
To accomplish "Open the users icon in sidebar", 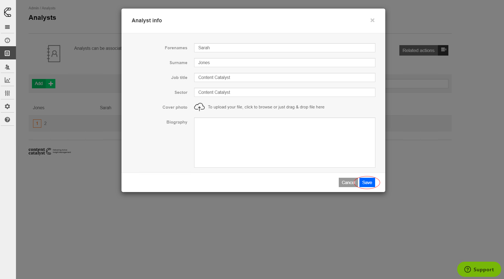I will 7,67.
